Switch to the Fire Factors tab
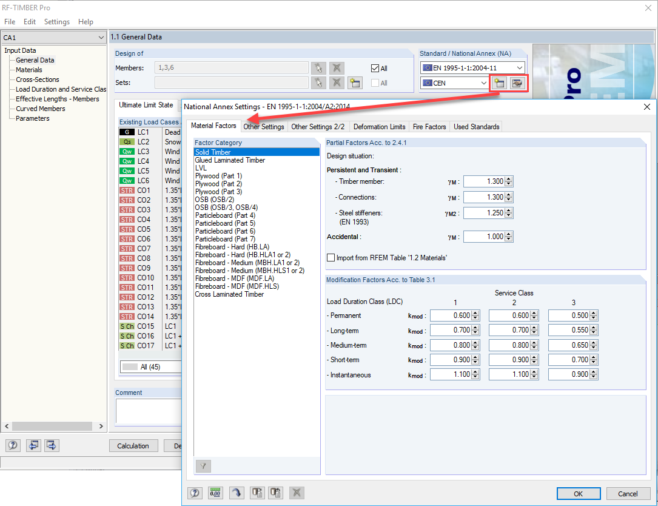 pyautogui.click(x=429, y=127)
